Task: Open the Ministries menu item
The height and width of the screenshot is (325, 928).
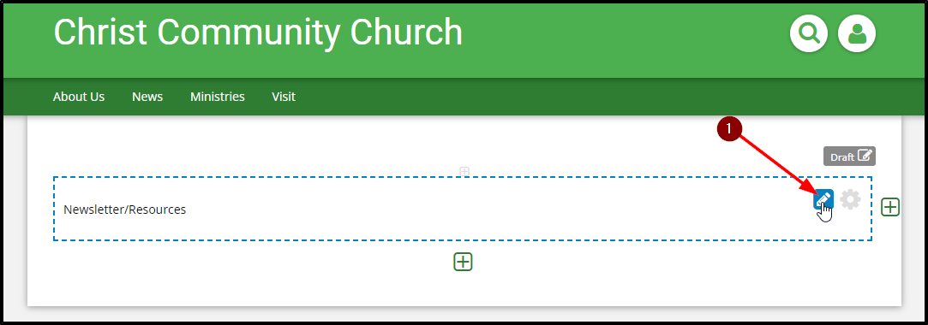Action: tap(217, 97)
